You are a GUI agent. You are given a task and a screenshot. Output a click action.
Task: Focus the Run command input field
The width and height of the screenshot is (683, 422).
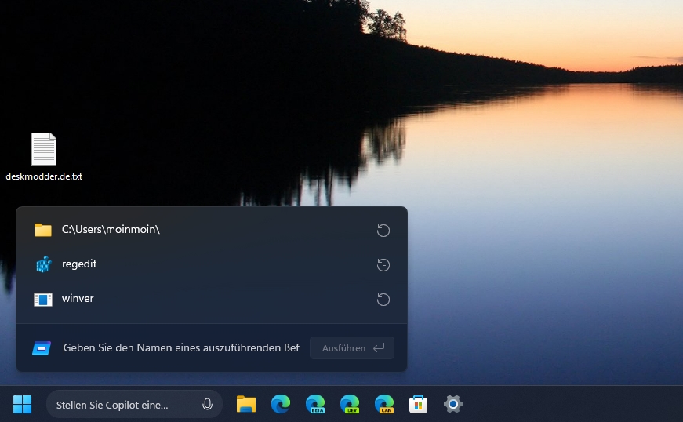(x=182, y=348)
